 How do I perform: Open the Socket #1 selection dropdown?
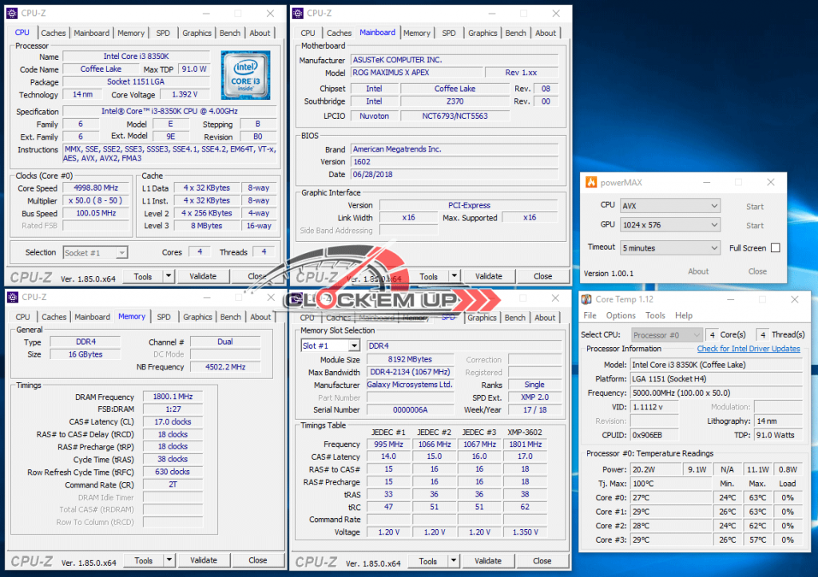[95, 253]
